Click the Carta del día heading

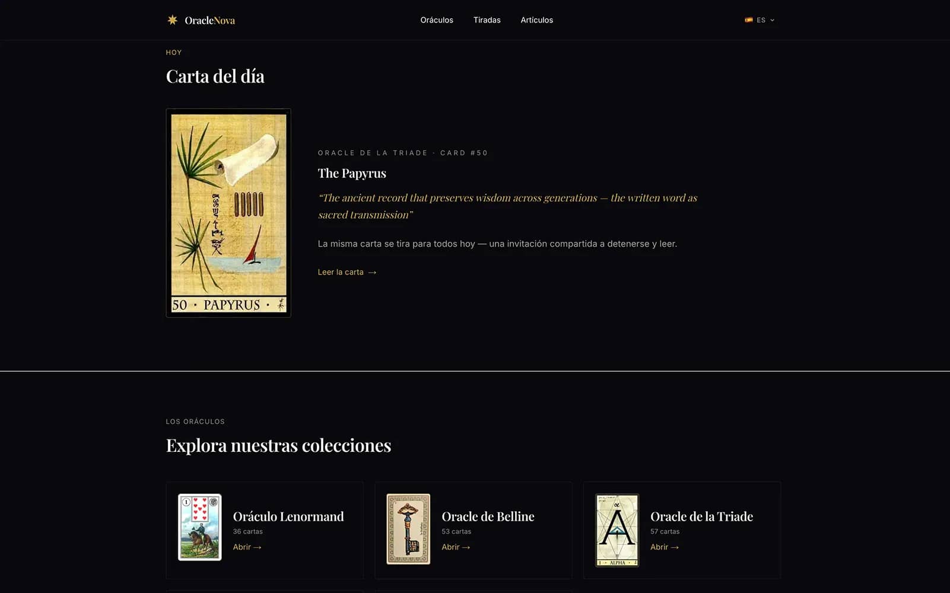215,76
